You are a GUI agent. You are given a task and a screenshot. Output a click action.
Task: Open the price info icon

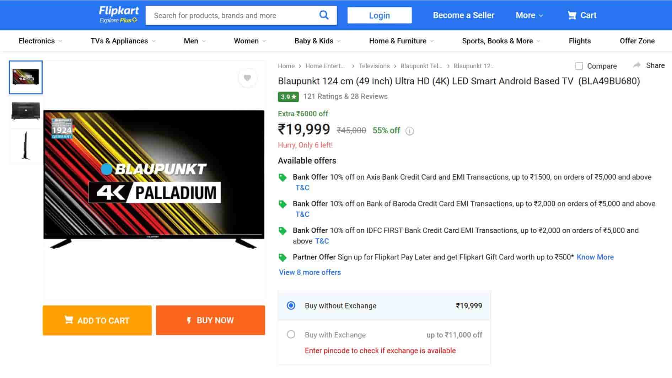click(x=410, y=131)
